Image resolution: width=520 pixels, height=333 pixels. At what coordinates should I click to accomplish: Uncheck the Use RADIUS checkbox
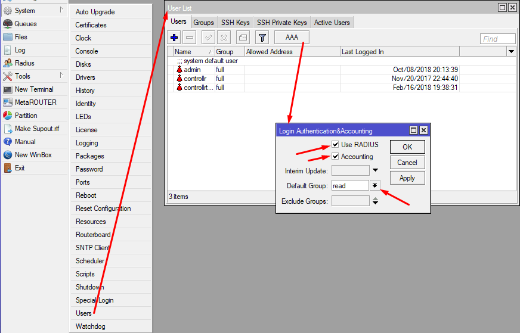pos(335,145)
